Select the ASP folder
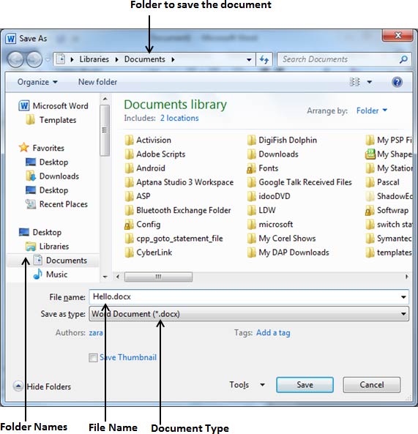Viewport: 418px width, 434px height. point(138,196)
